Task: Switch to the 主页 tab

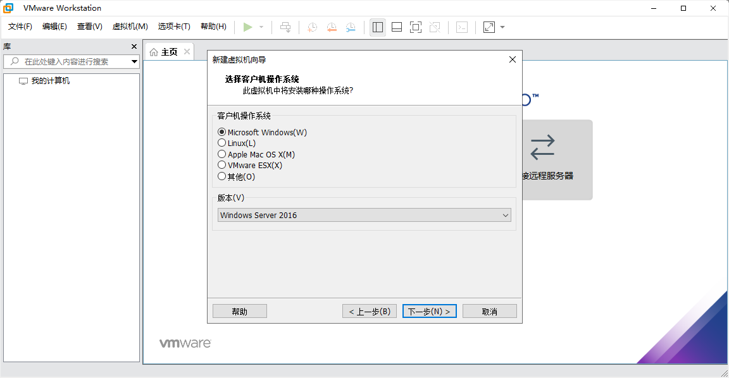Action: coord(168,52)
